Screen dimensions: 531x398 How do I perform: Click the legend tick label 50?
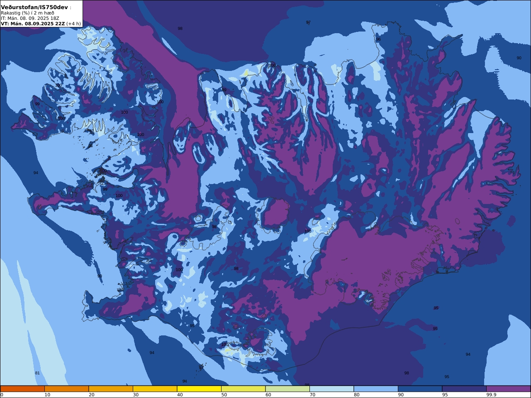tap(224, 395)
